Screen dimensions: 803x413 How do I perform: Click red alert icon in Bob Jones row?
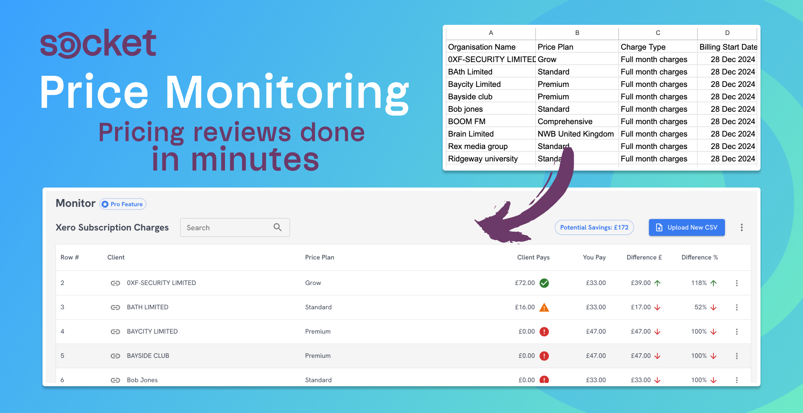coord(544,380)
